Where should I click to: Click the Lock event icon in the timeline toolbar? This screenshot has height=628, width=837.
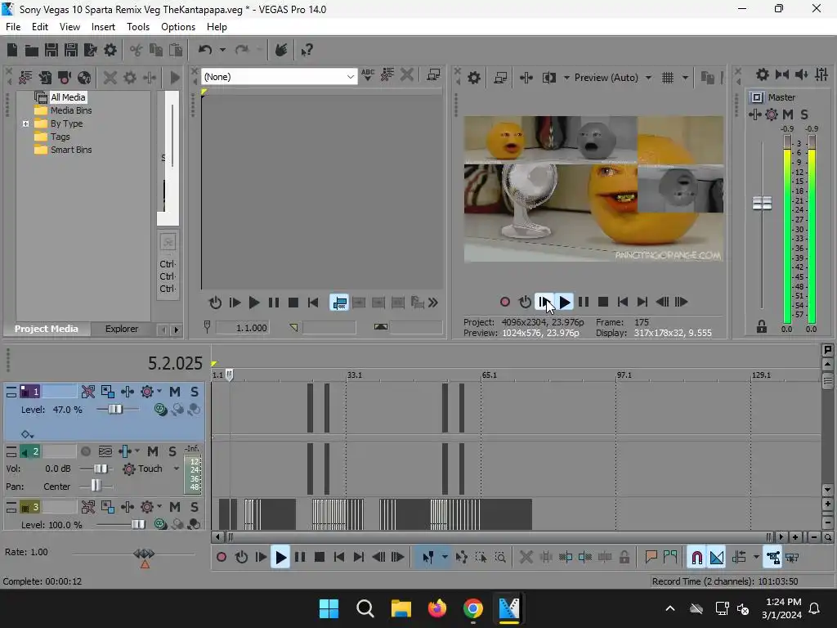[624, 558]
